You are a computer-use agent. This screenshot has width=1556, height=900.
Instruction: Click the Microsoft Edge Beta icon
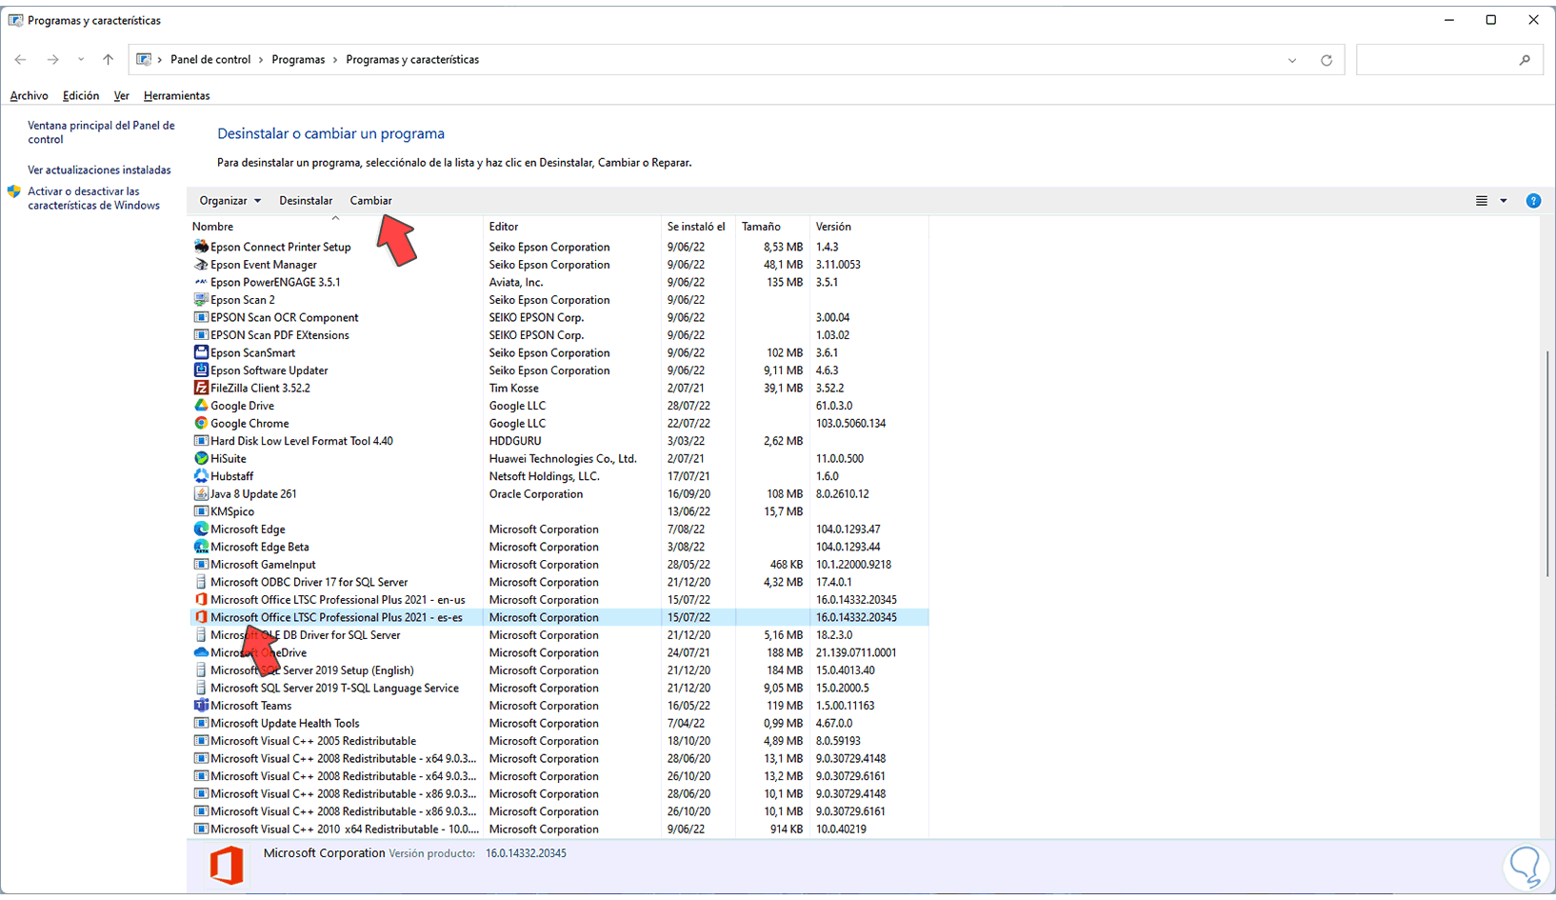pyautogui.click(x=201, y=547)
